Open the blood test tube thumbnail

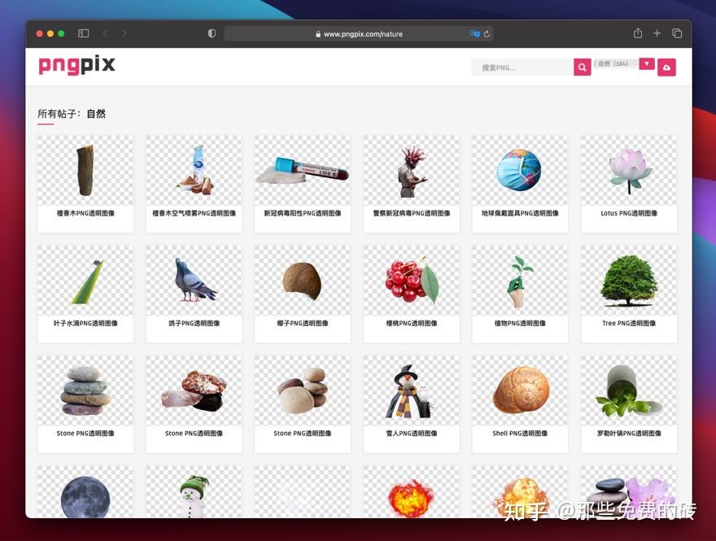[303, 170]
